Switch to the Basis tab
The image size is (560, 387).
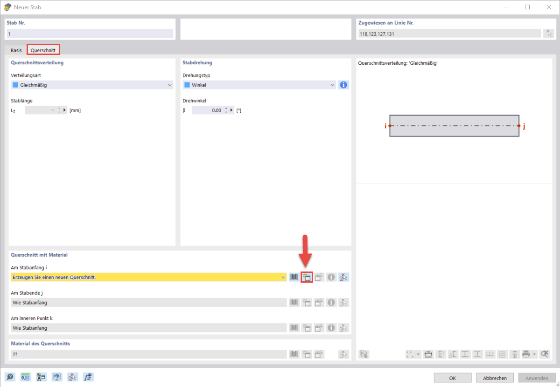click(16, 50)
